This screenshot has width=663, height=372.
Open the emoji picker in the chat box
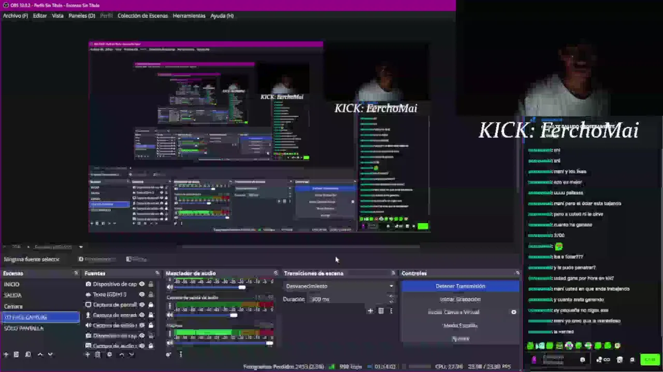pyautogui.click(x=583, y=360)
